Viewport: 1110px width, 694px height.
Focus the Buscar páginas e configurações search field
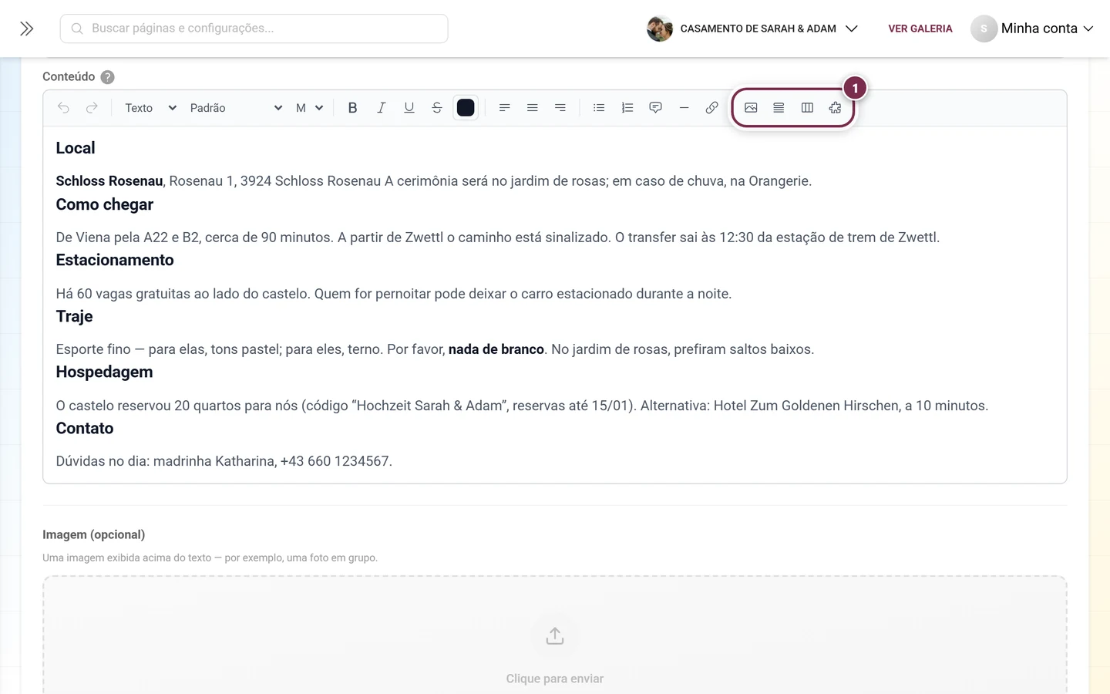point(254,29)
